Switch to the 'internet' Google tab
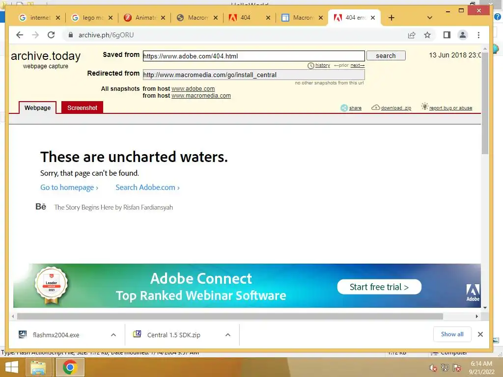The image size is (503, 377). 35,18
